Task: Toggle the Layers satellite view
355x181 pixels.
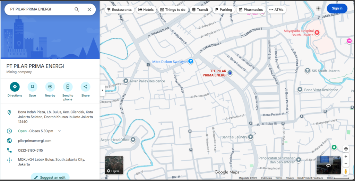Action: (x=114, y=165)
